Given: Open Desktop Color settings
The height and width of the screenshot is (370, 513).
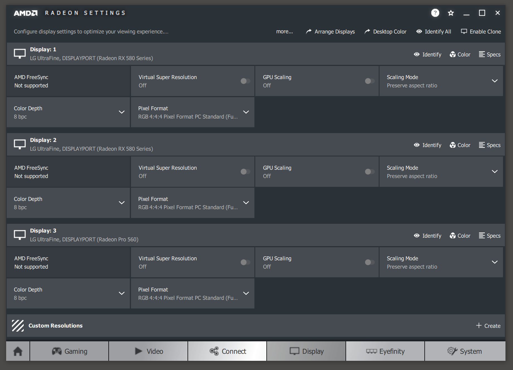Looking at the screenshot, I should tap(385, 31).
